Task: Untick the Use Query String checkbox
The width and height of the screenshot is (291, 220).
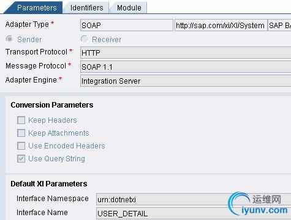Action: tap(21, 159)
